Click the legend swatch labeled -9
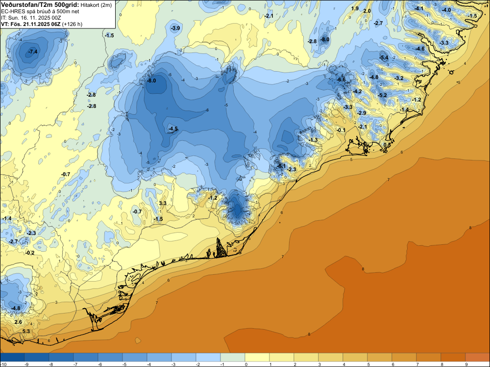The image size is (490, 367). click(x=37, y=357)
